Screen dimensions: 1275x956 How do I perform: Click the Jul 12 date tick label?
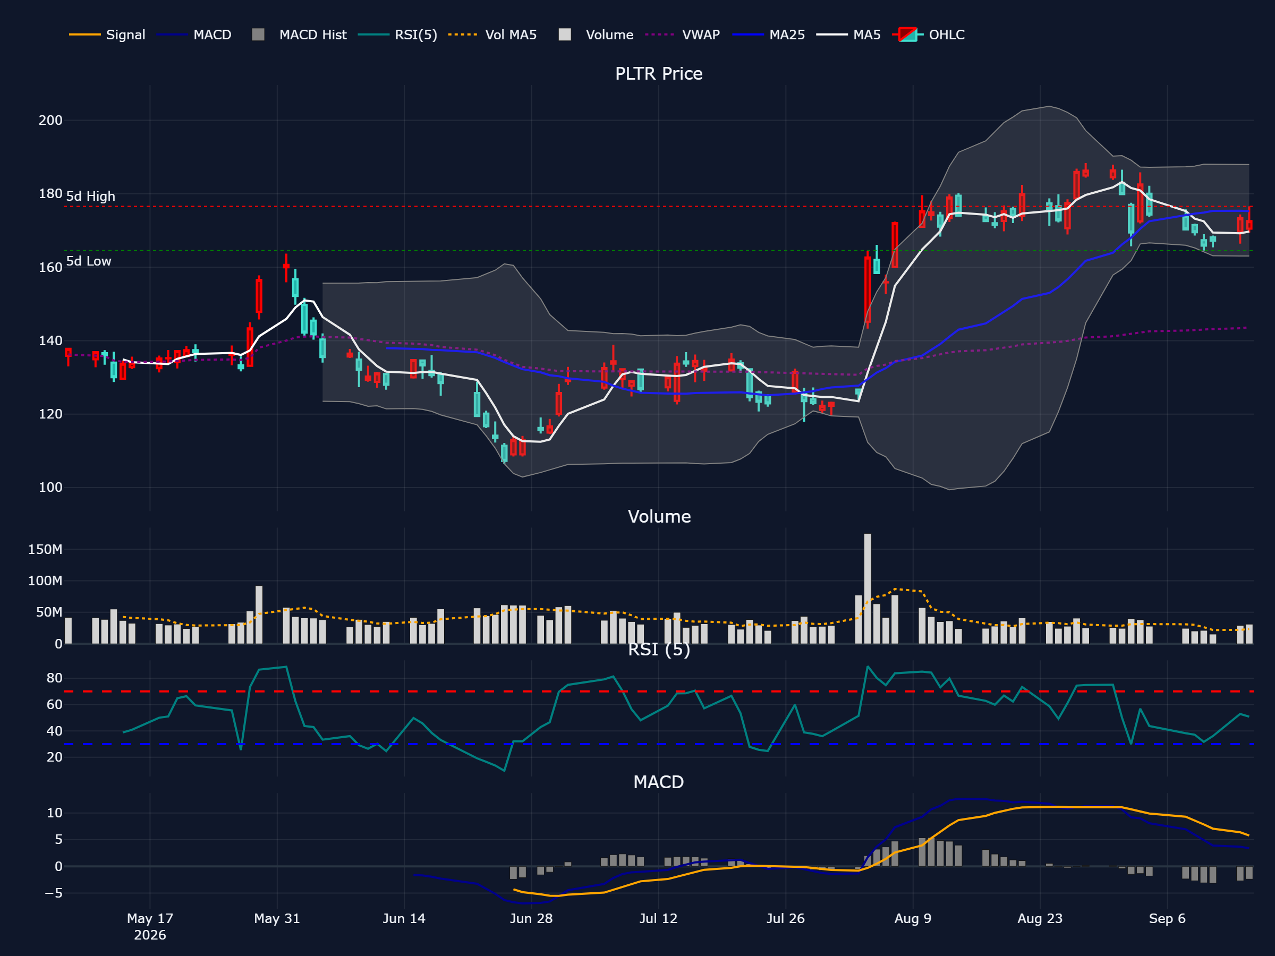[659, 918]
